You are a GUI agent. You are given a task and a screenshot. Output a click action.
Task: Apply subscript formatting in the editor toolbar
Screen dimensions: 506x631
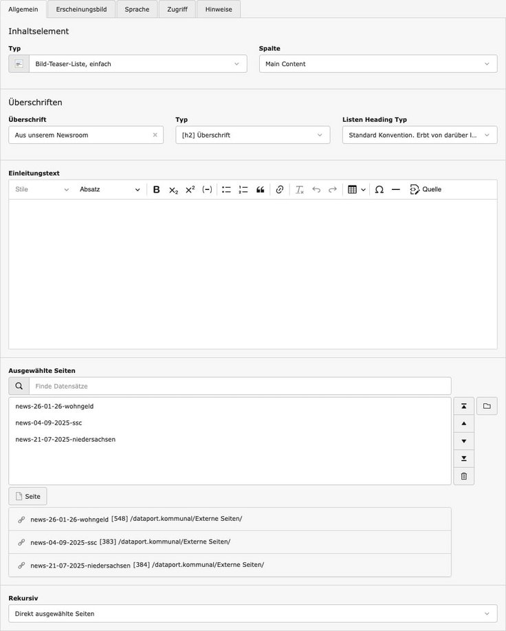(173, 190)
